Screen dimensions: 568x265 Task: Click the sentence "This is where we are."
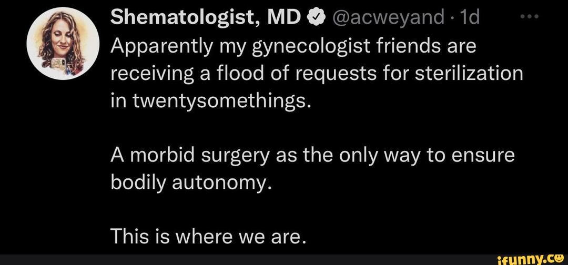(x=208, y=238)
